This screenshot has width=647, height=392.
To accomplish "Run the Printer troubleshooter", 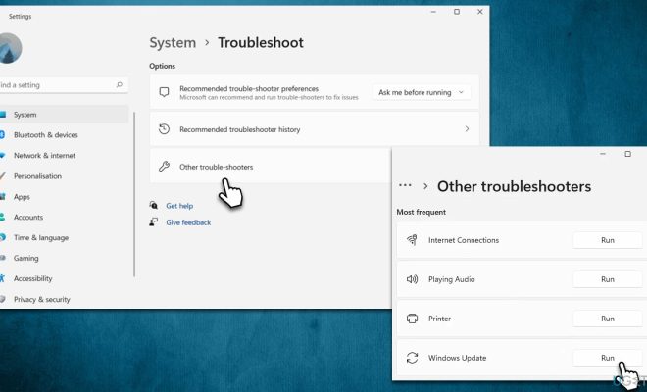I will (x=608, y=318).
